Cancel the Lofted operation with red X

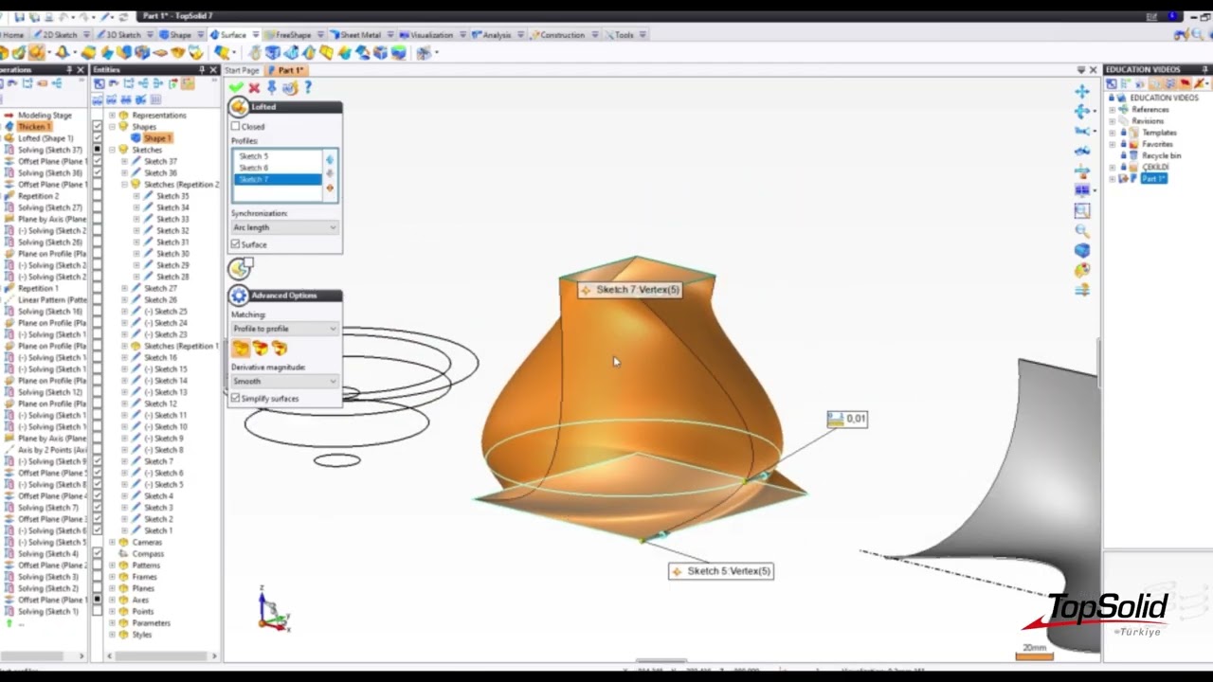[x=254, y=87]
